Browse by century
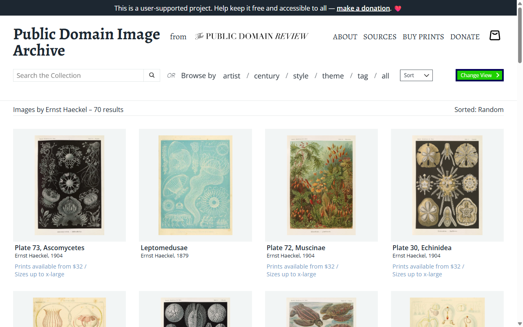This screenshot has height=327, width=523. pos(267,76)
